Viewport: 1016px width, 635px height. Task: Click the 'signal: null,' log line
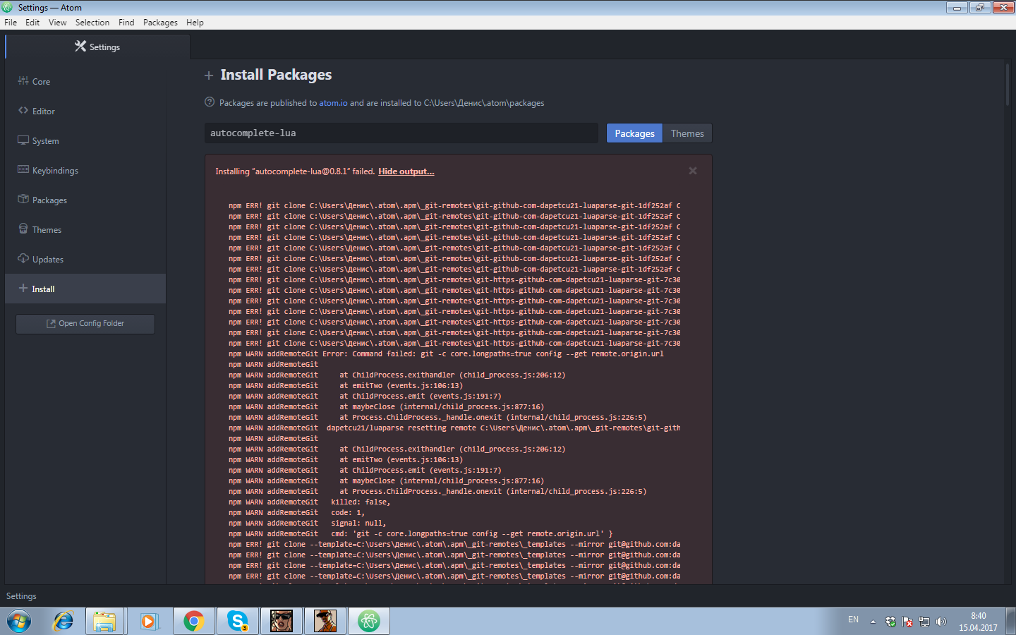[x=307, y=524]
